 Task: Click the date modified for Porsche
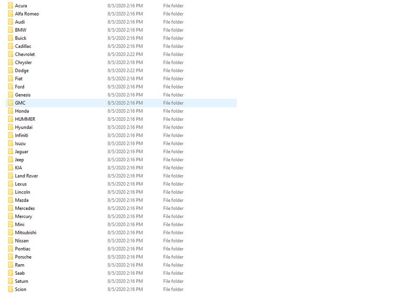pyautogui.click(x=125, y=257)
